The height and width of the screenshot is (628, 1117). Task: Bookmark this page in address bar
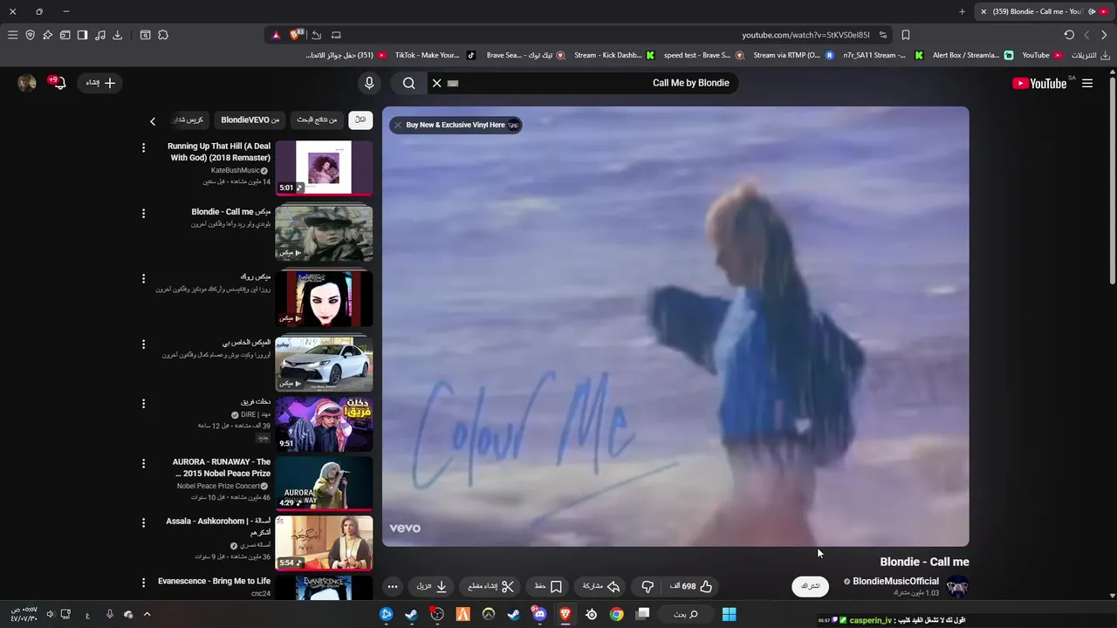[x=906, y=35]
